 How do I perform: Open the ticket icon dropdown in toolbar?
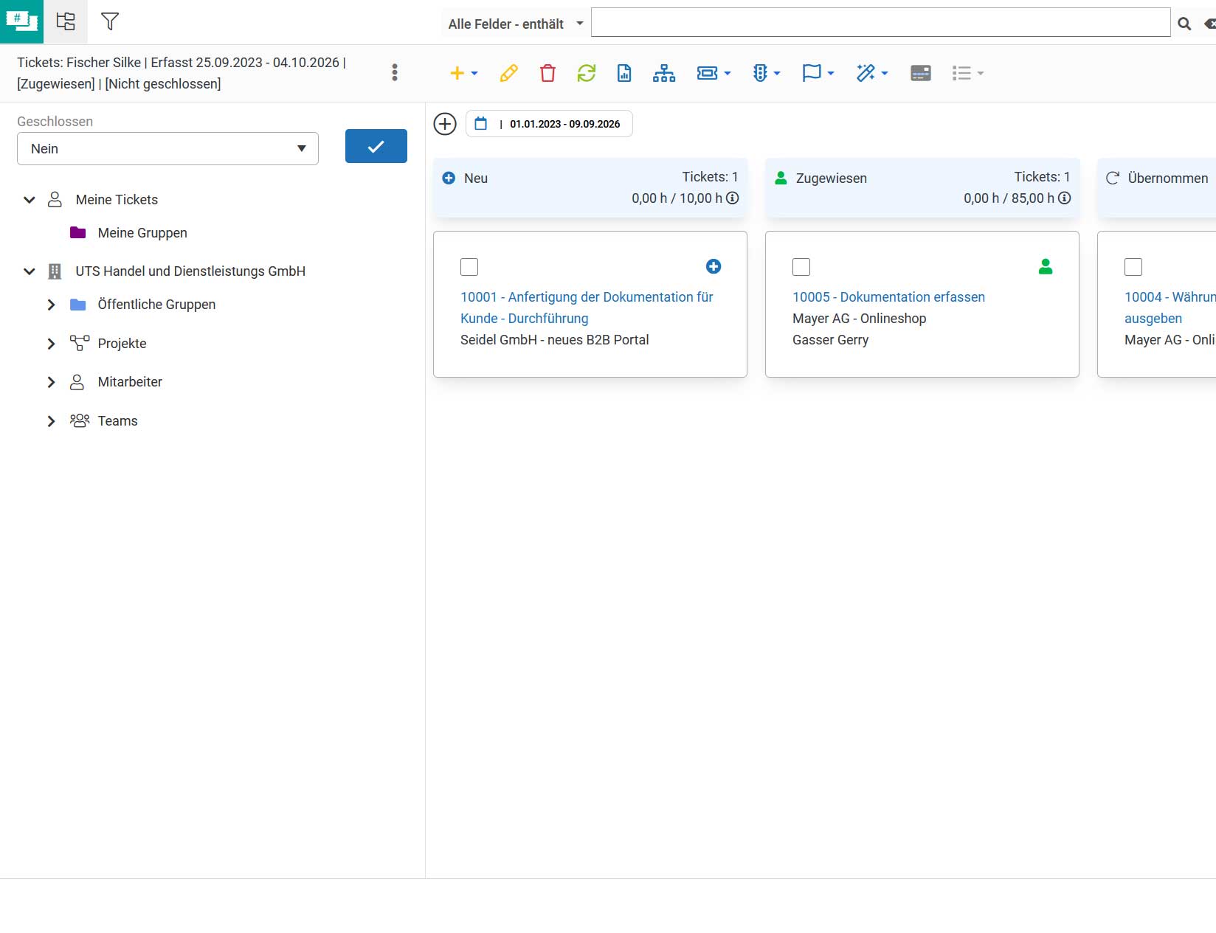(x=714, y=73)
